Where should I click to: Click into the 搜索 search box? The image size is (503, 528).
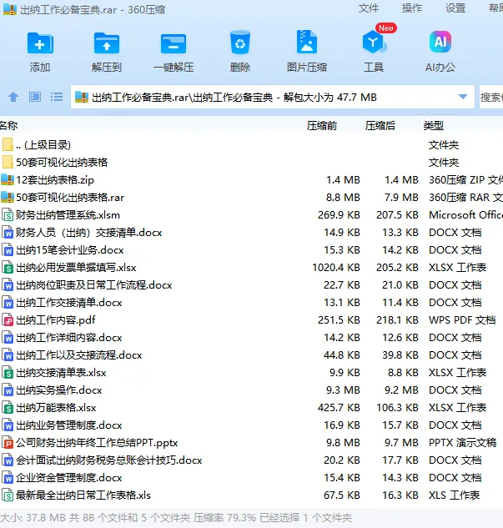[x=491, y=97]
